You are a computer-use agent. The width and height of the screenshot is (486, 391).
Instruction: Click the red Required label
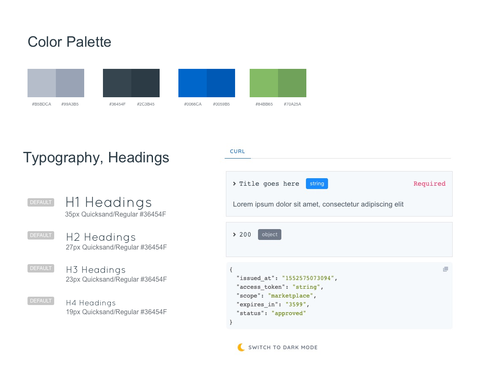coord(429,184)
